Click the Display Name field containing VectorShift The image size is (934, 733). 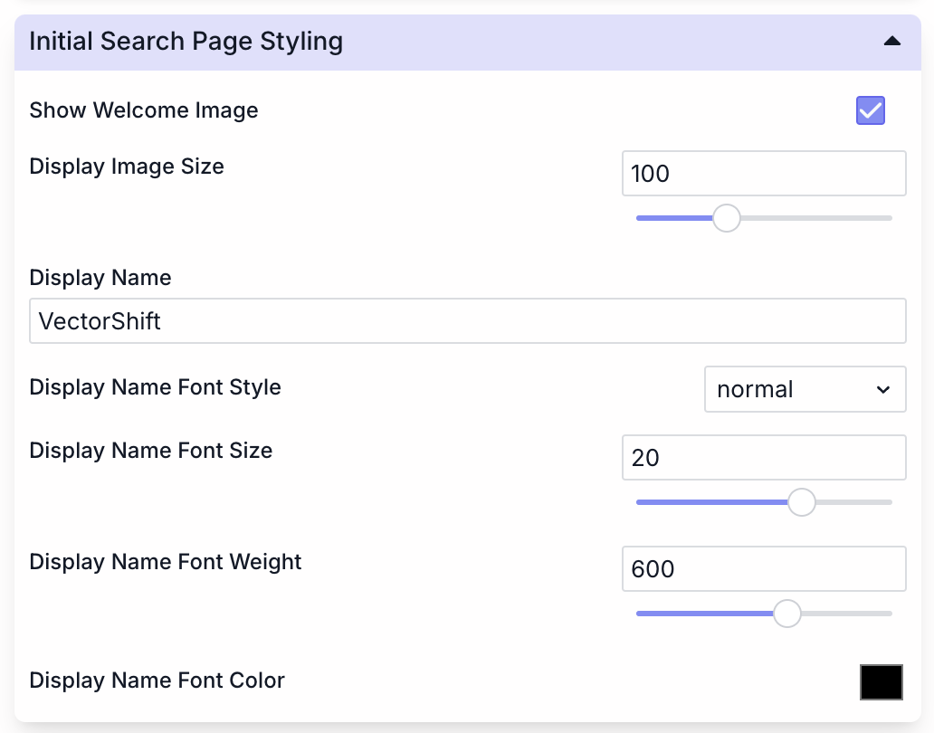[467, 320]
